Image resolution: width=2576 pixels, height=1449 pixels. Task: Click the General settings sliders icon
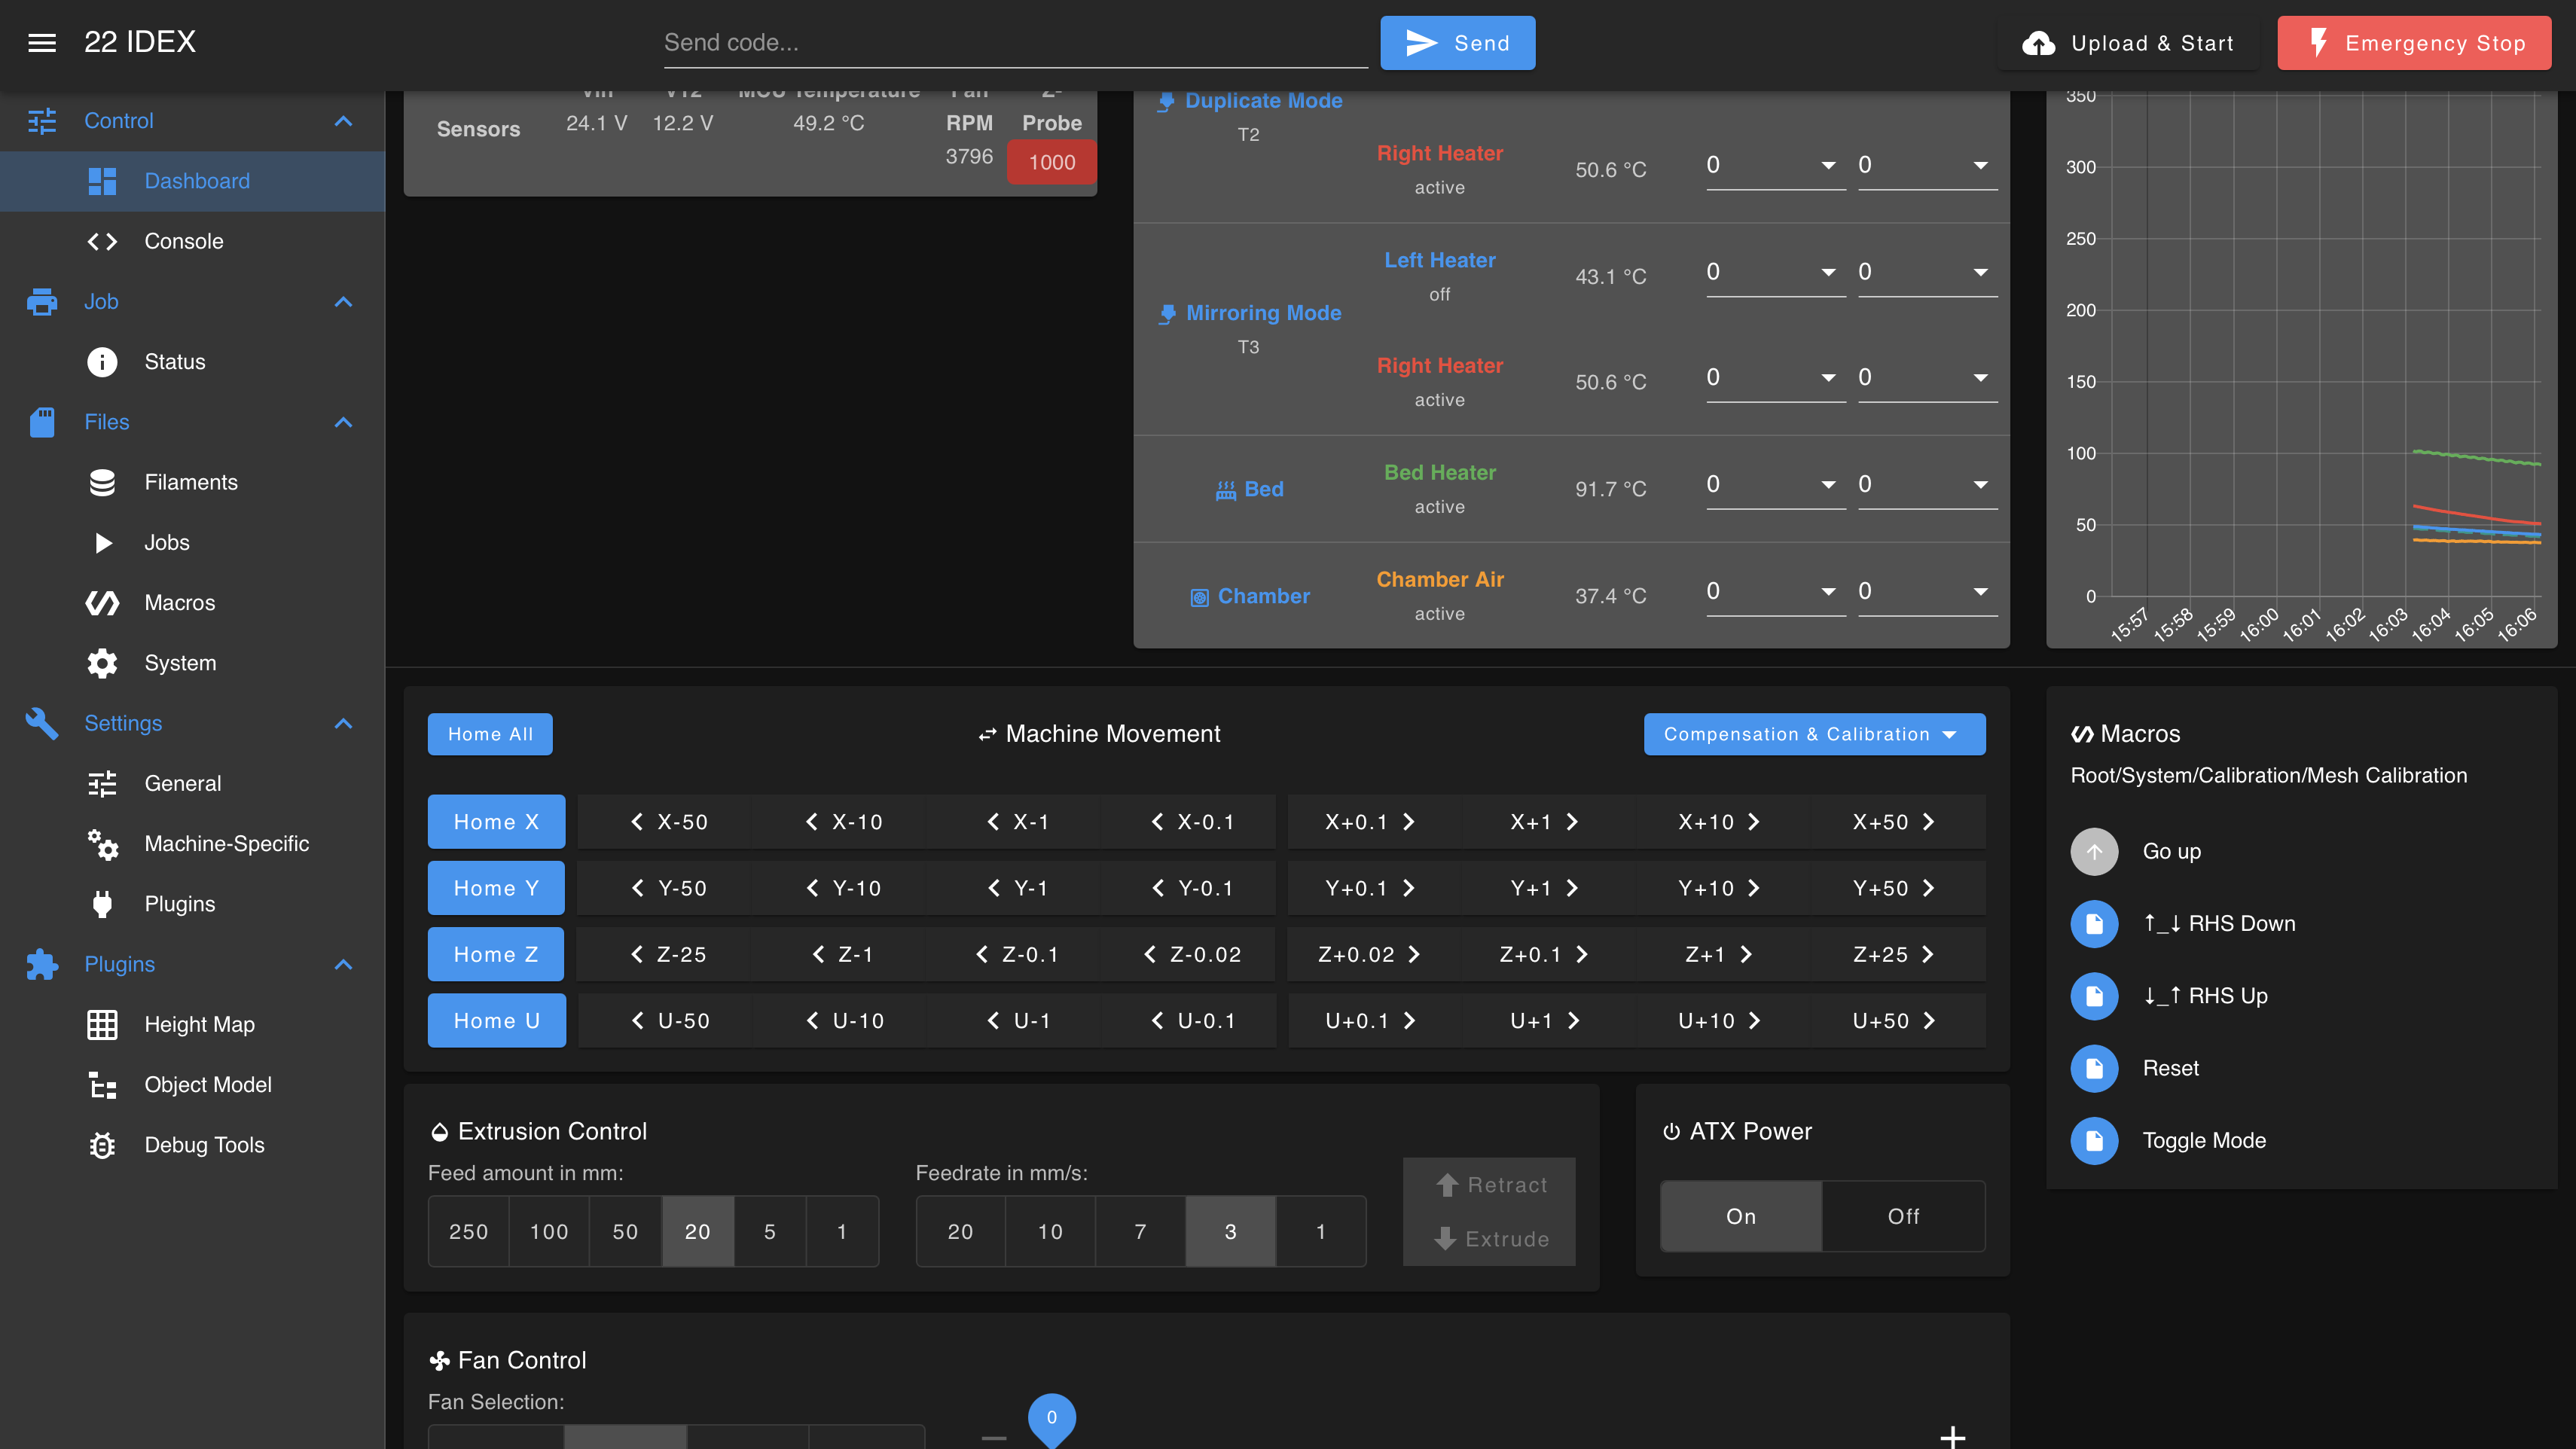[x=102, y=783]
